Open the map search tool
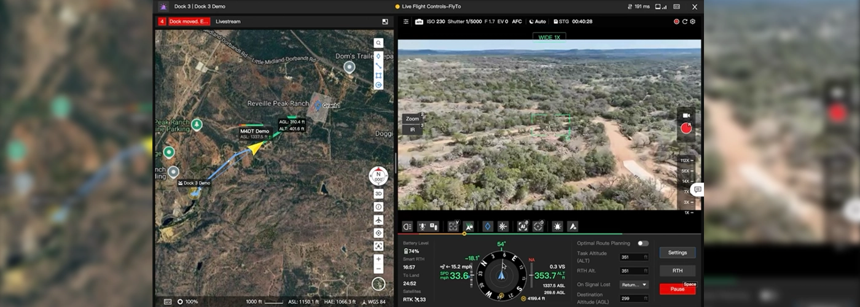Screen dimensions: 860x307 point(378,43)
